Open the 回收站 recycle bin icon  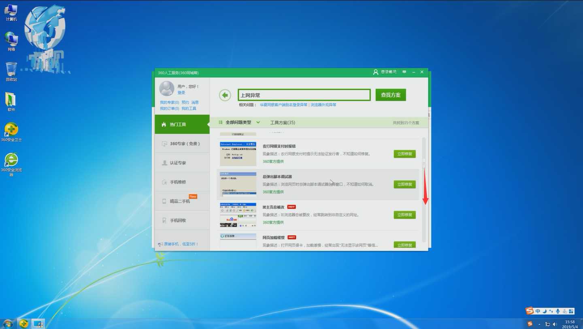11,72
